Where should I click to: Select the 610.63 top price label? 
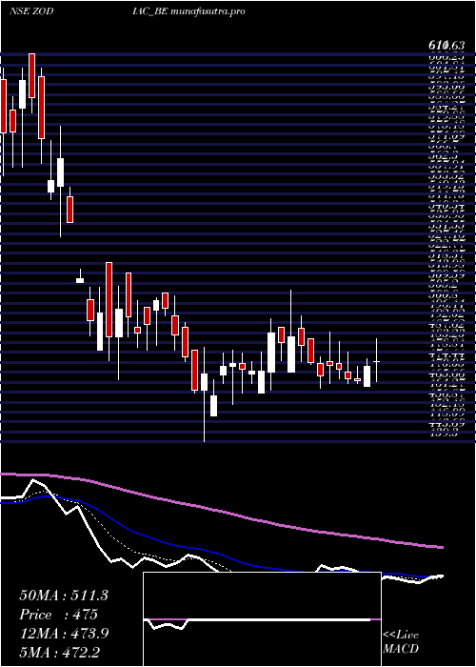[445, 45]
